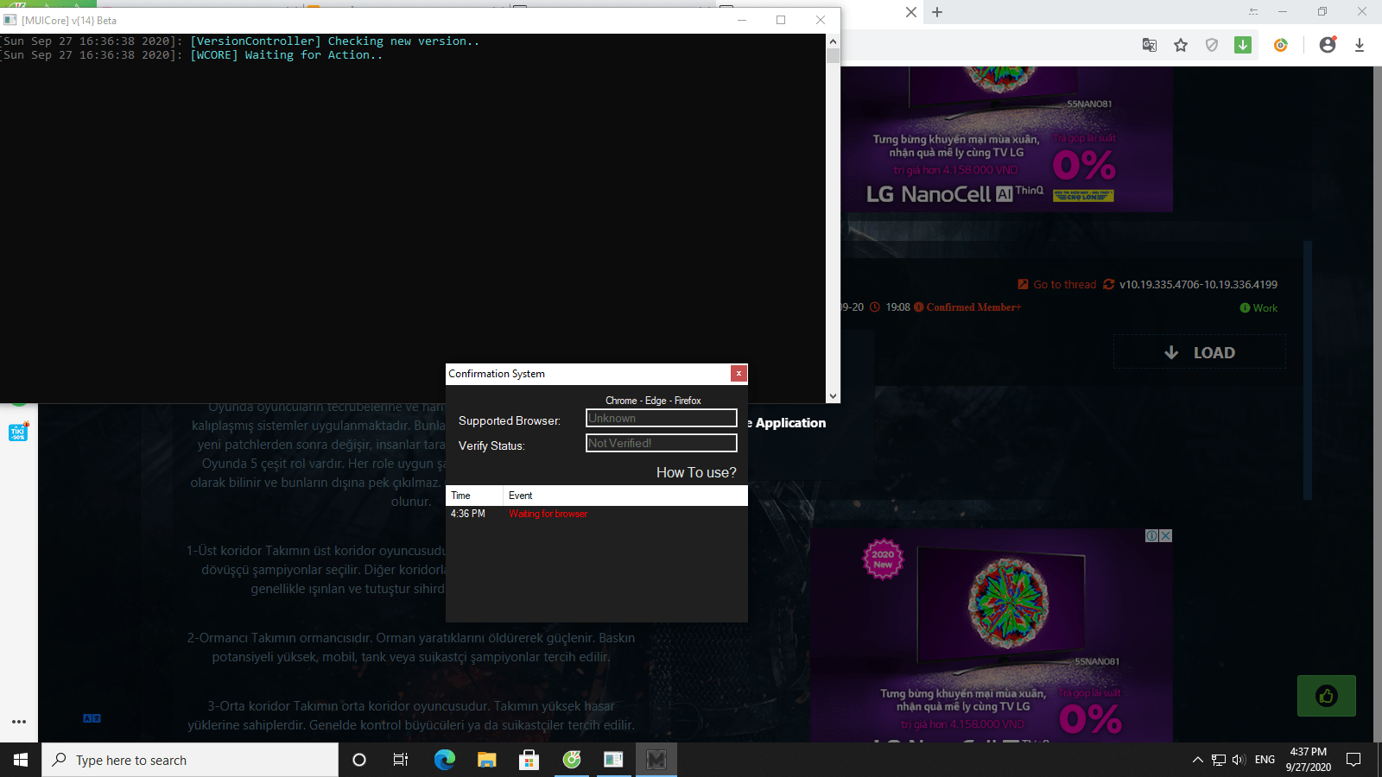Open the gray shield protection icon
1382x777 pixels.
tap(1212, 45)
